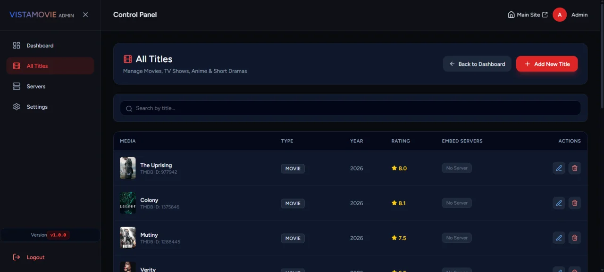Click Add New Title button
This screenshot has width=604, height=272.
[x=547, y=64]
